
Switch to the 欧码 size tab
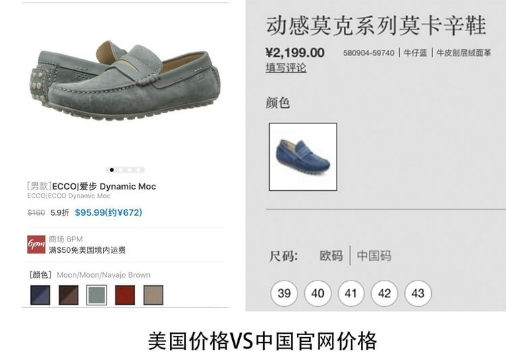tap(331, 256)
